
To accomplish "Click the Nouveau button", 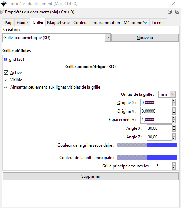I will [x=145, y=38].
